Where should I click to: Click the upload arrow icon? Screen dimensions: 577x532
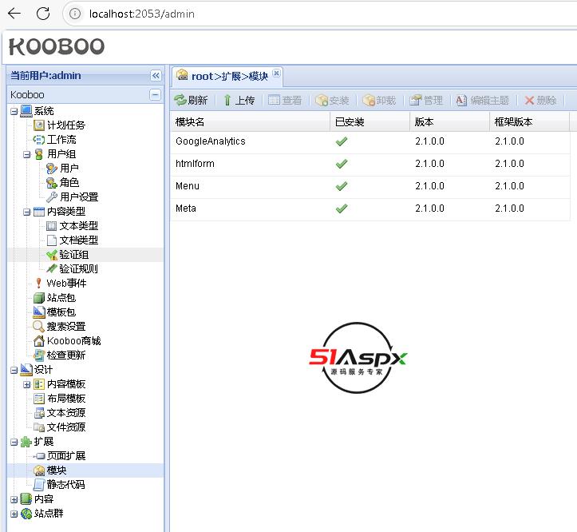click(227, 100)
